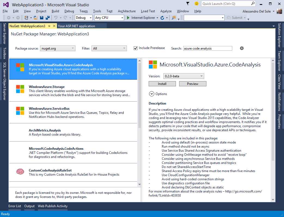Screen dimensions: 284x217
Task: Click inside the azure code analysis search box
Action: [207, 48]
